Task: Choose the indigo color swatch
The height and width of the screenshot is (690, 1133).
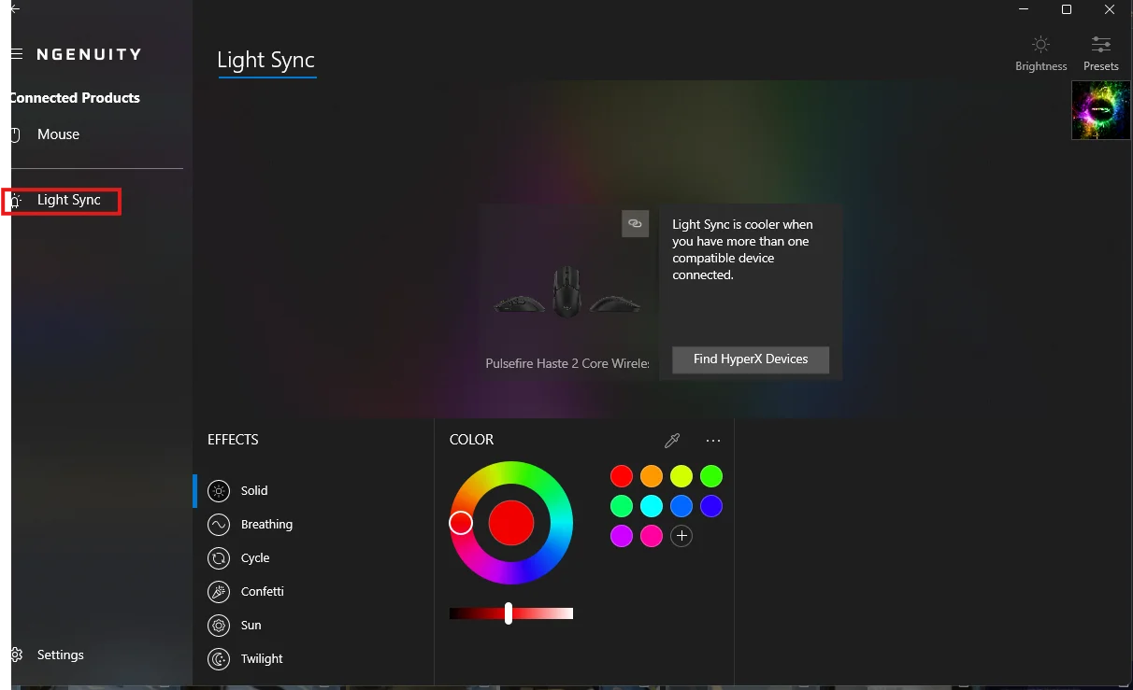Action: click(711, 506)
